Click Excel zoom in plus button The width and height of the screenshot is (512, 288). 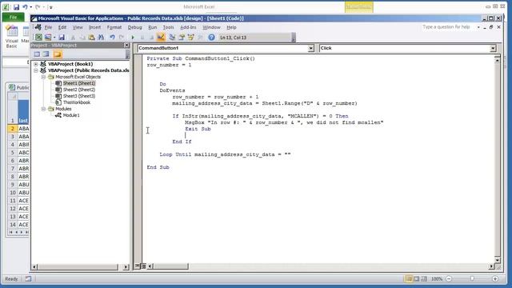495,279
